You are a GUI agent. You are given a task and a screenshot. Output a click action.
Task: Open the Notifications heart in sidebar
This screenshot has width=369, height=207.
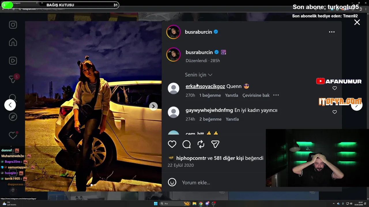click(x=13, y=135)
